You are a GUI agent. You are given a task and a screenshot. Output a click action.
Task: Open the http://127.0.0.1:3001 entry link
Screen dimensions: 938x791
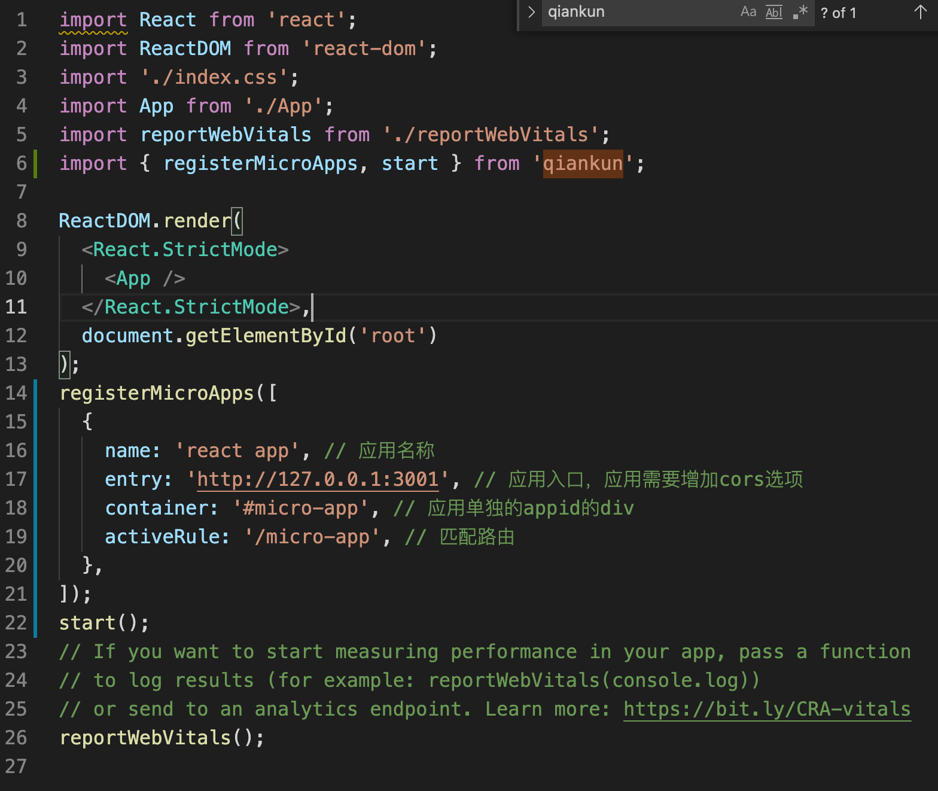tap(318, 479)
